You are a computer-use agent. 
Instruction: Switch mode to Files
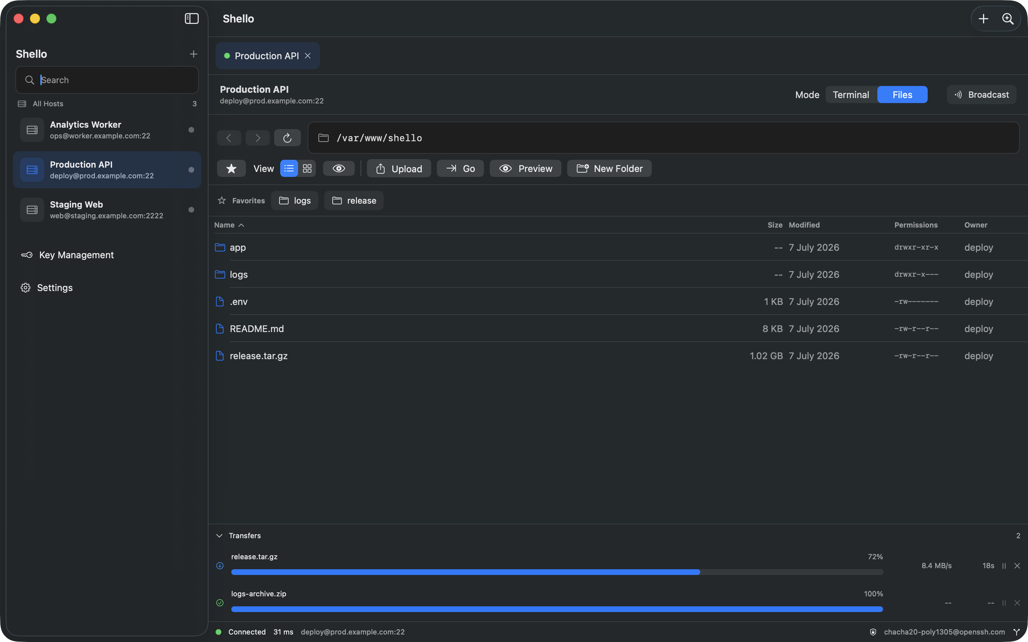point(902,95)
